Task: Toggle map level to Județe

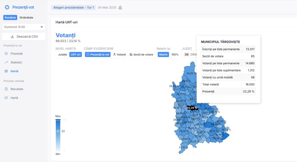Action: click(x=62, y=54)
